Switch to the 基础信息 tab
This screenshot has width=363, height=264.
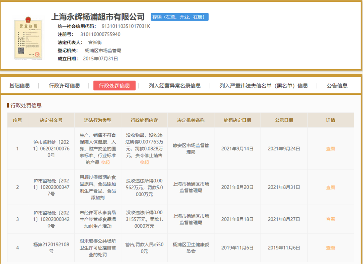click(20, 86)
